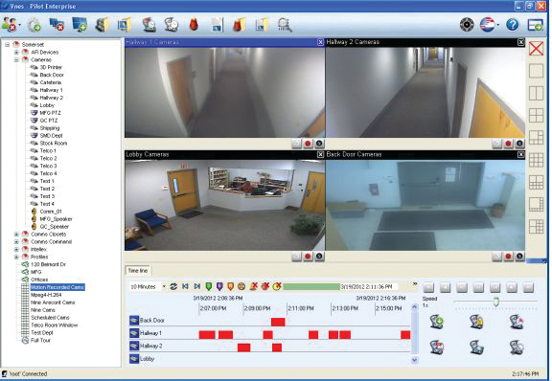This screenshot has height=381, width=552.
Task: Select Cafeteria camera in tree
Action: (x=51, y=82)
